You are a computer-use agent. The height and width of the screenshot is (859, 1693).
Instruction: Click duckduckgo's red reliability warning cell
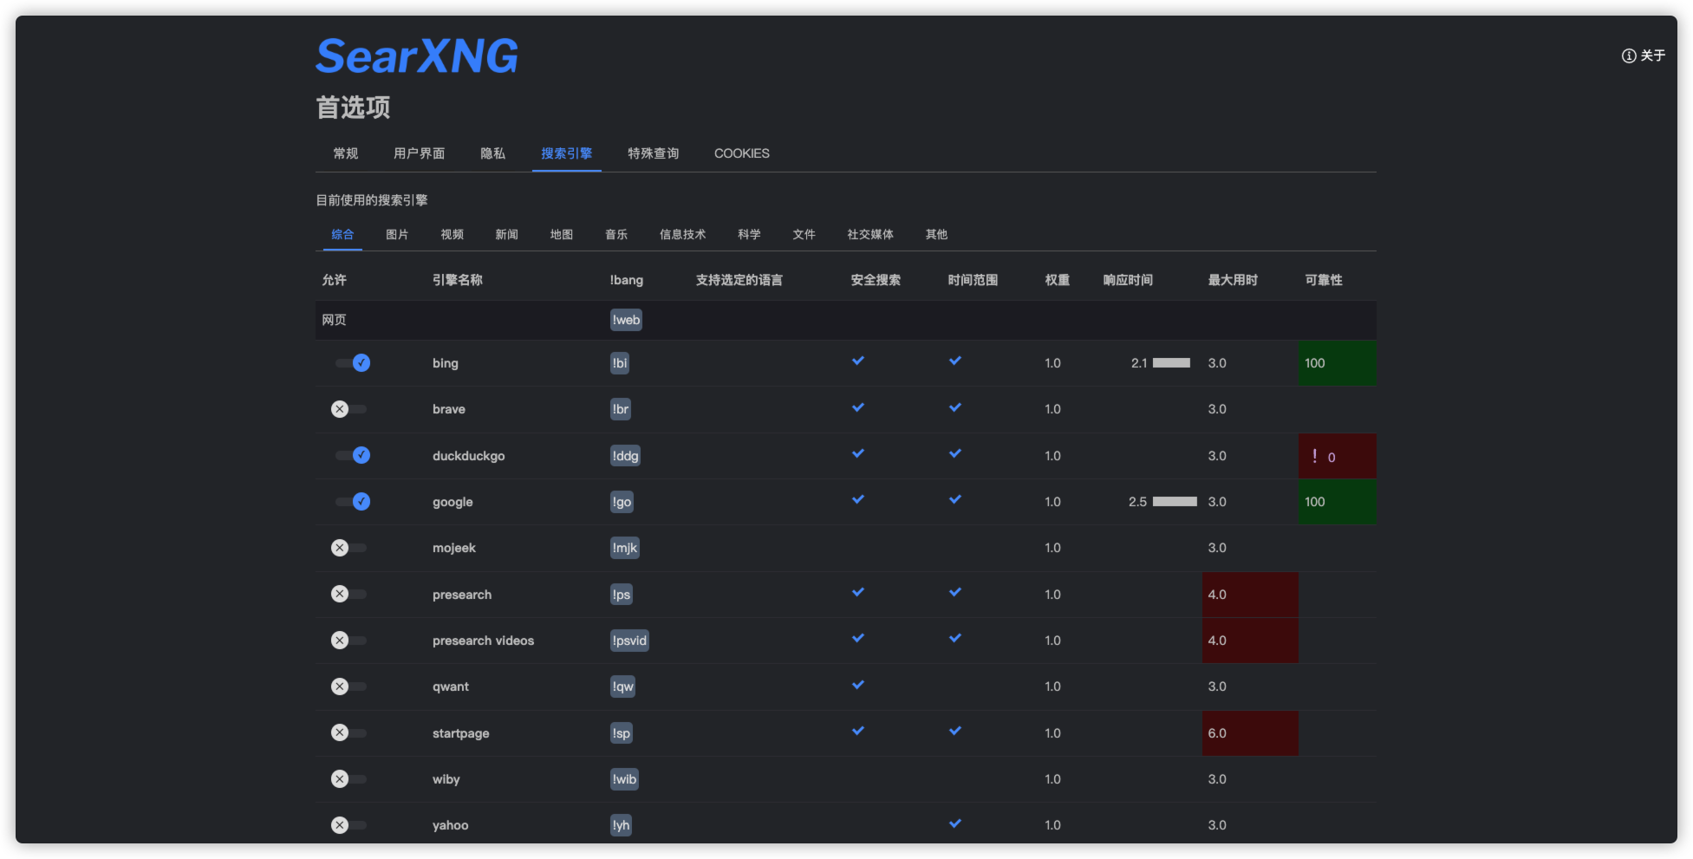tap(1337, 456)
